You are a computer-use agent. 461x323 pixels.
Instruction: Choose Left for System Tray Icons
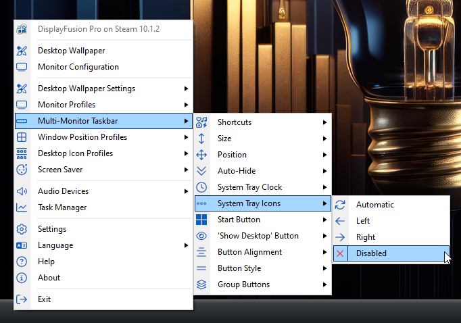click(x=363, y=221)
